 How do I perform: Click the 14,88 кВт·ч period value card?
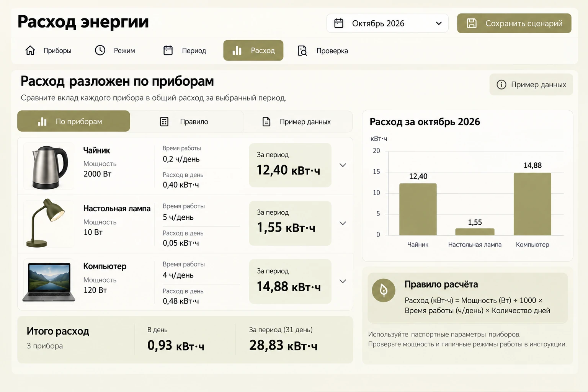(290, 281)
